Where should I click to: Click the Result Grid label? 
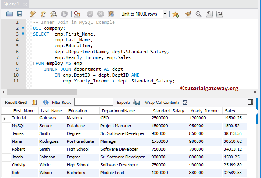click(x=16, y=102)
